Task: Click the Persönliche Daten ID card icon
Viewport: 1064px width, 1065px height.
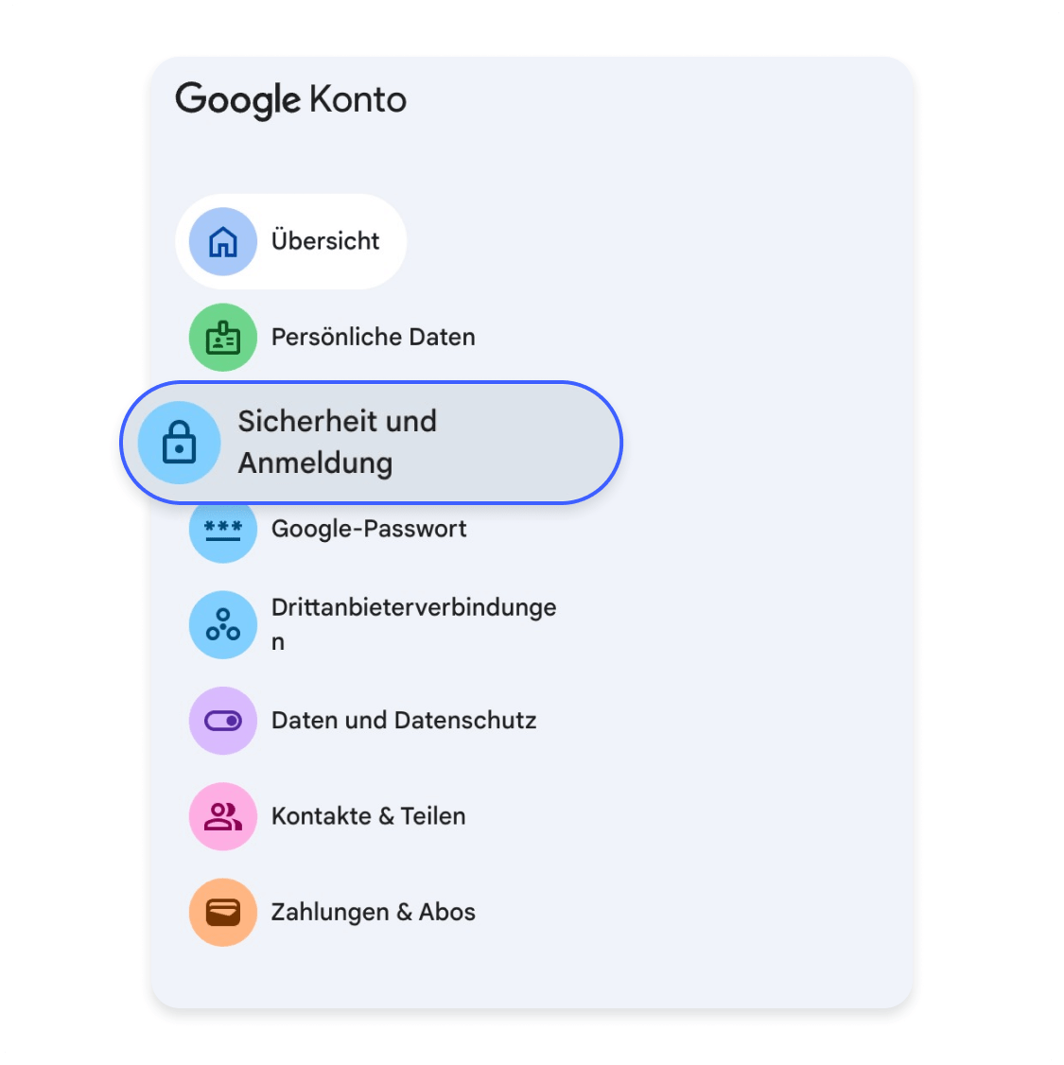Action: coord(223,338)
